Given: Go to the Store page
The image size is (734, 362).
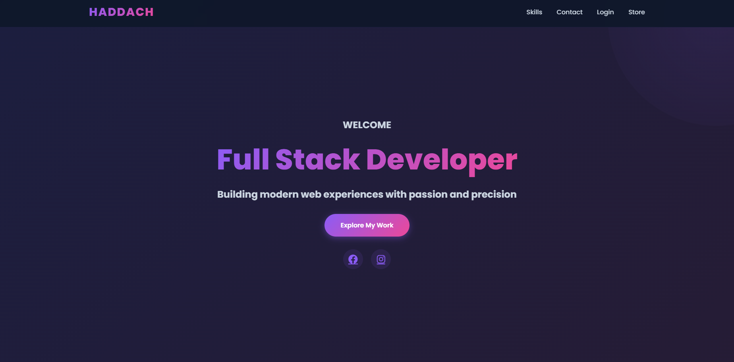Looking at the screenshot, I should (x=636, y=12).
